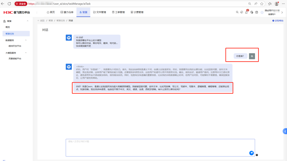Viewport: 287px width, 161px height.
Task: Click the 返回 back link in breadcrumb
Action: (41, 21)
